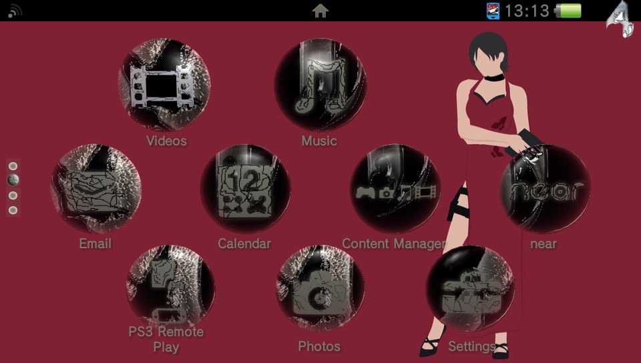Go to the first home page dot
Screen dimensions: 641x363
13,165
